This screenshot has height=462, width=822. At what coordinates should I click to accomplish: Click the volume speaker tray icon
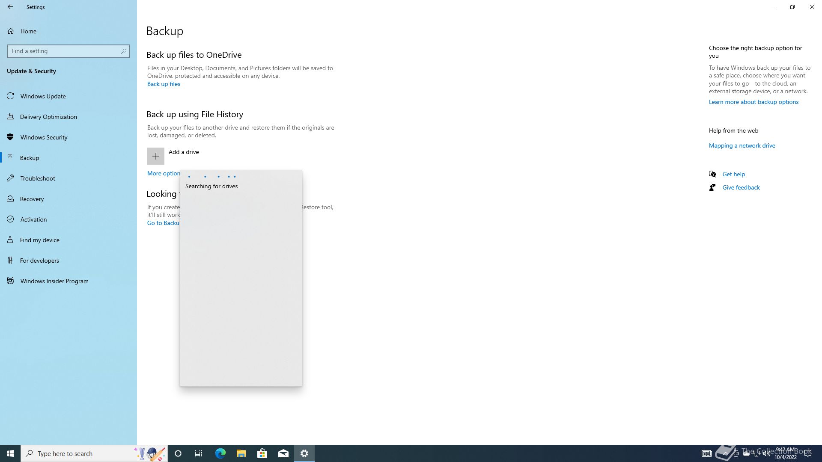[x=767, y=453]
